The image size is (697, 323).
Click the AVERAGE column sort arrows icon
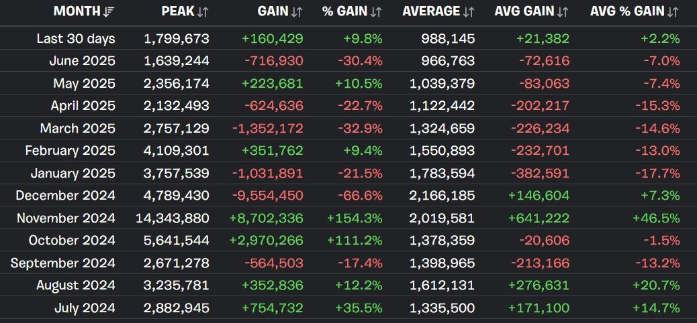coord(469,11)
